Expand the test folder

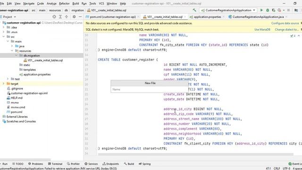coord(8,79)
